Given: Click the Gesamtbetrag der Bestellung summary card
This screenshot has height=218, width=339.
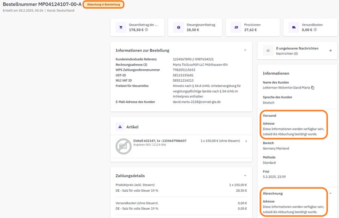Looking at the screenshot, I should [x=139, y=27].
